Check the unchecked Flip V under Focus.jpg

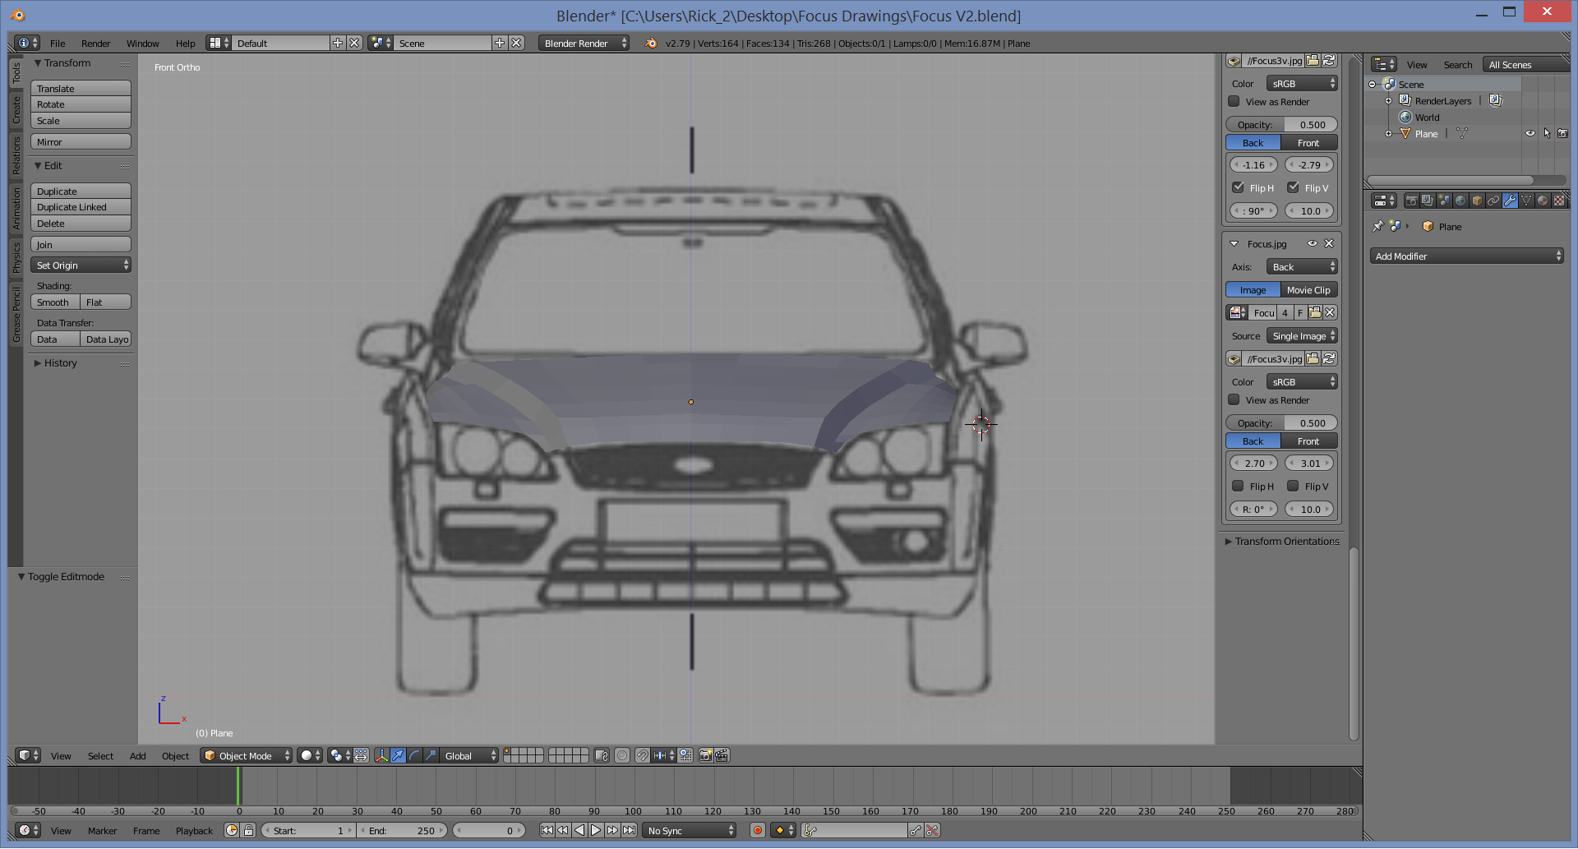(x=1293, y=486)
